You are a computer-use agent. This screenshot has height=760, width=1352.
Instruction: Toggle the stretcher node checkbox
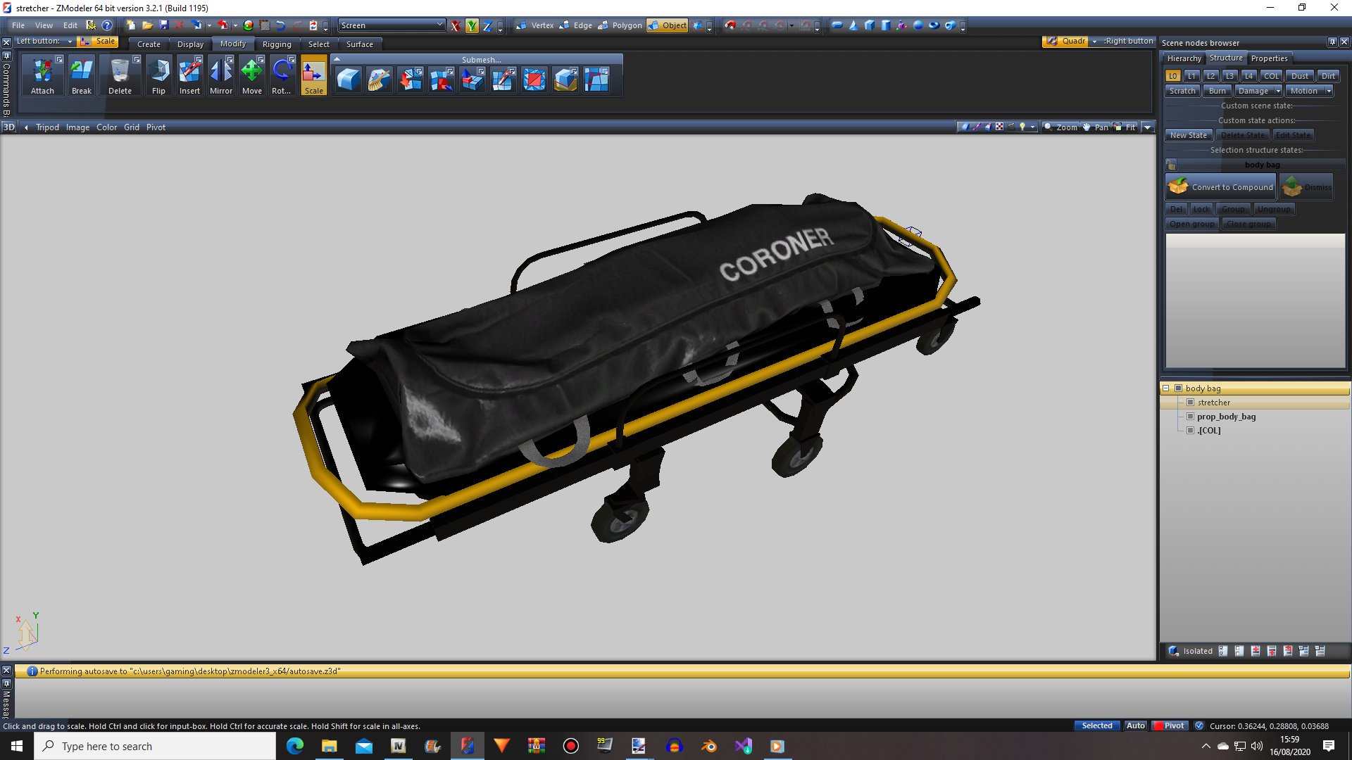click(1191, 403)
